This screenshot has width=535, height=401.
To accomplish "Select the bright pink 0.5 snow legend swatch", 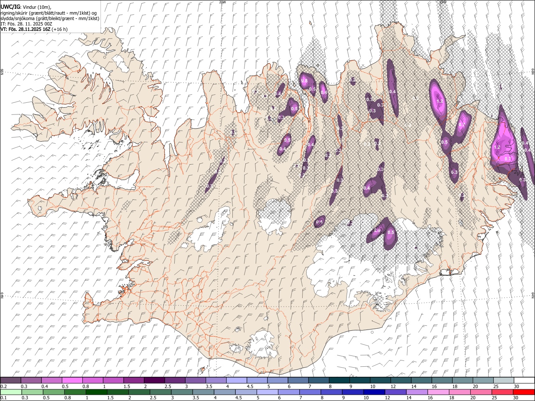I will [x=72, y=380].
